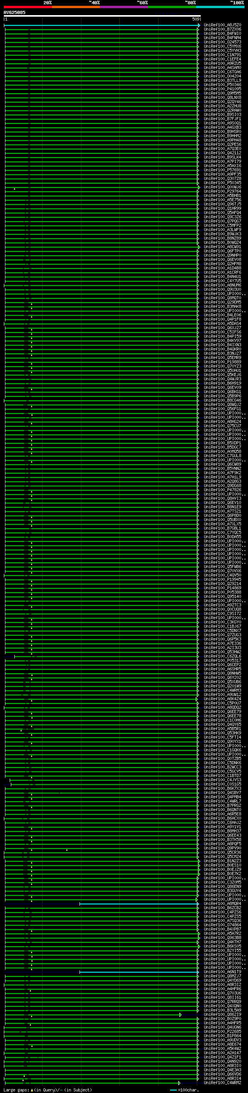Select the UniRef100_Q6EE78 entry
This screenshot has height=1093, width=248.
click(x=222, y=716)
